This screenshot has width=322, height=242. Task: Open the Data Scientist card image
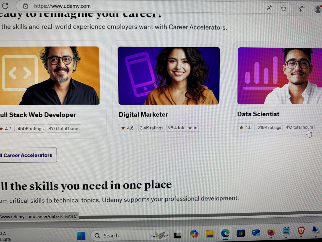pos(280,76)
